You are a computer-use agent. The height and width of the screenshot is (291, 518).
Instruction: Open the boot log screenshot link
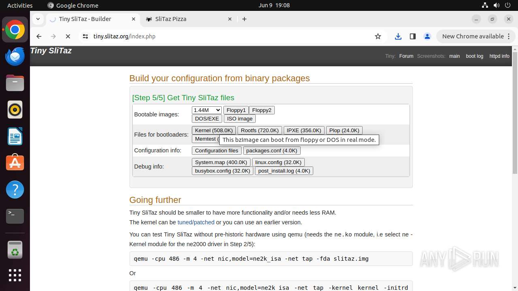coord(474,56)
